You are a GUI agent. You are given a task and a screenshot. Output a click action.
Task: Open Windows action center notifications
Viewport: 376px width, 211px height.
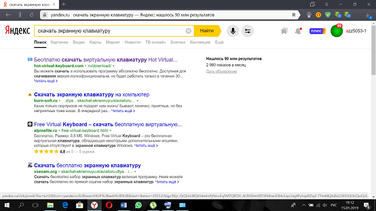(x=366, y=205)
